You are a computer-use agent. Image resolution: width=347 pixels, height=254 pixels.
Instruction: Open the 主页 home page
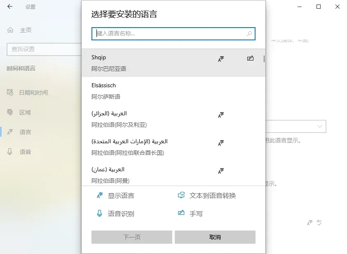point(26,30)
